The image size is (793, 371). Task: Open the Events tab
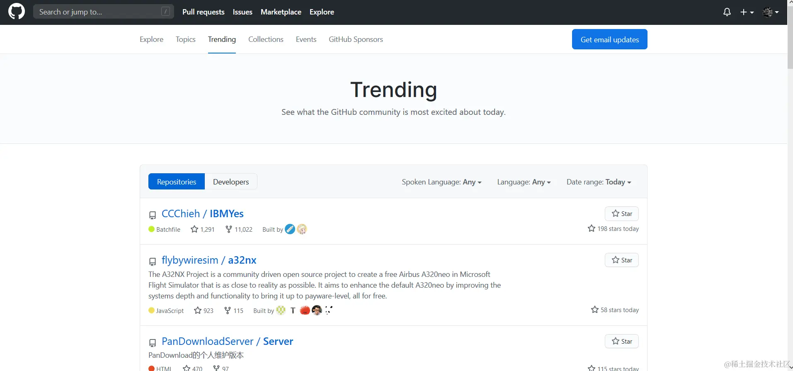(x=306, y=39)
